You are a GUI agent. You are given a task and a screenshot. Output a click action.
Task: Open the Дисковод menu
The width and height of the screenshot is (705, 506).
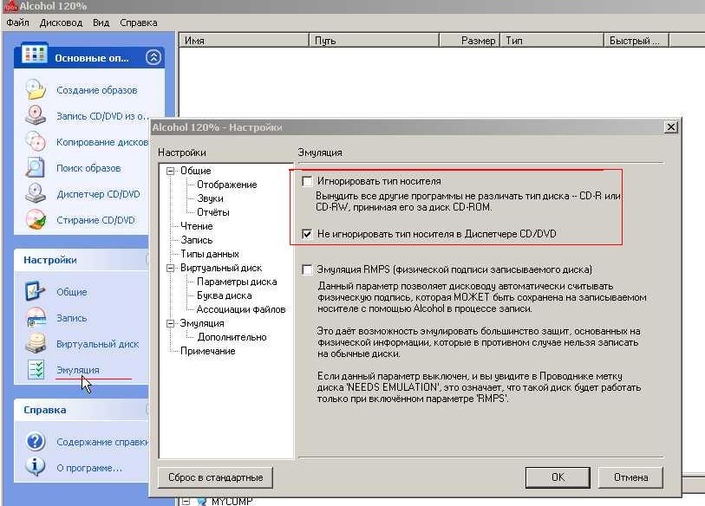[61, 23]
